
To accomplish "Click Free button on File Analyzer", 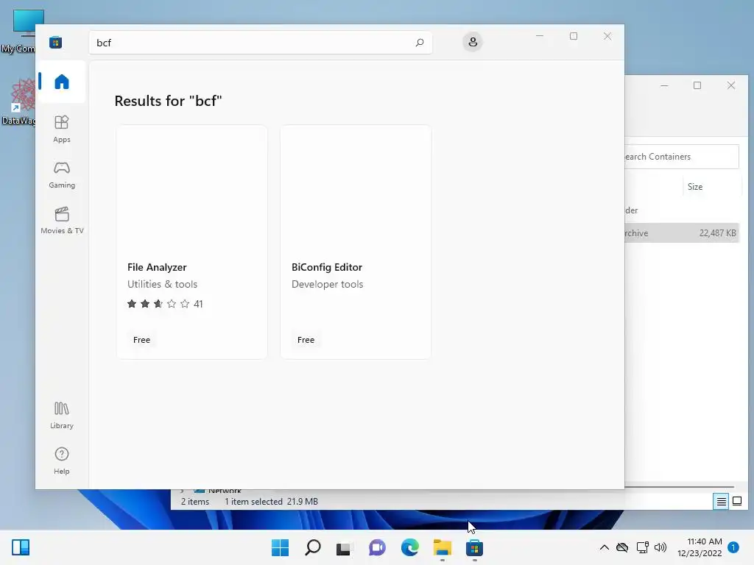I will (x=141, y=340).
